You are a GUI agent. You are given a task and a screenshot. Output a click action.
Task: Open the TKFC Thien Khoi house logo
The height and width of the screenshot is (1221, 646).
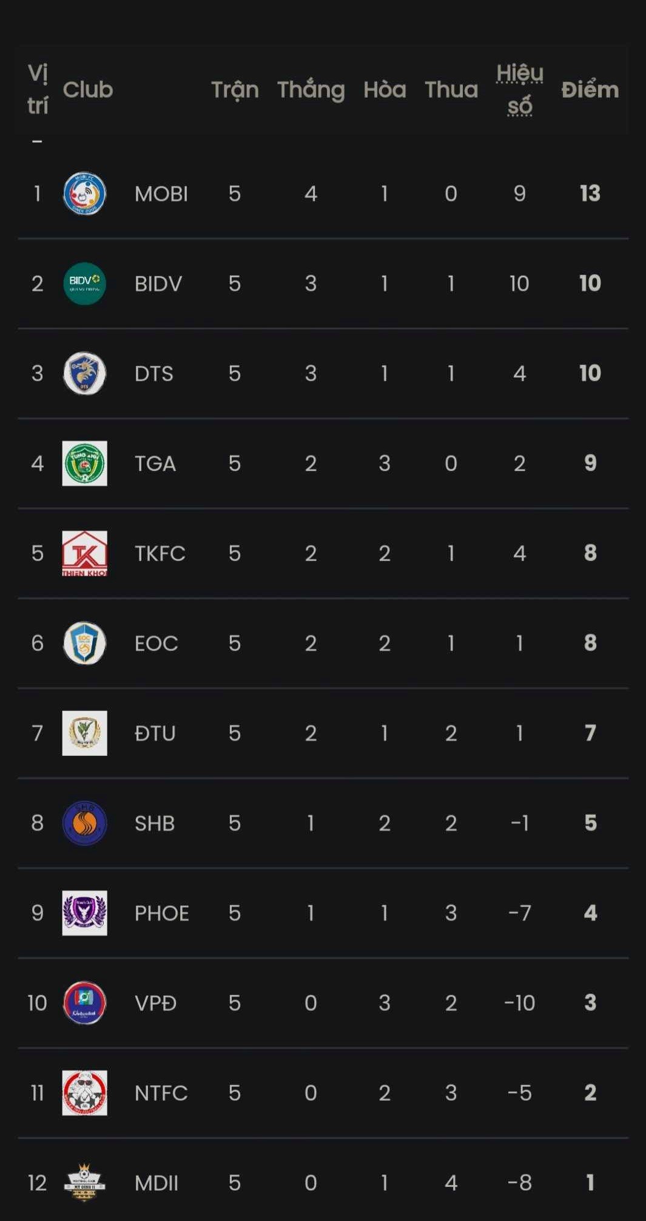[84, 553]
